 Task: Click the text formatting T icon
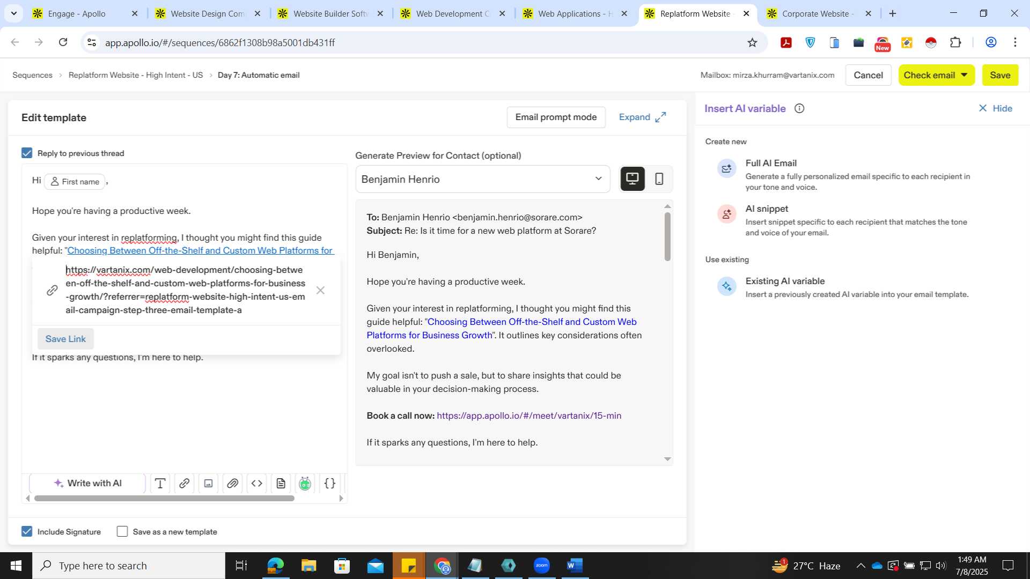[x=160, y=484]
